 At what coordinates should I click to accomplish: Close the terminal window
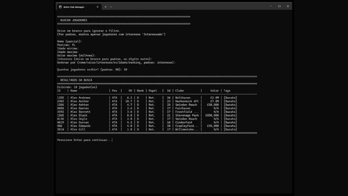point(288,6)
